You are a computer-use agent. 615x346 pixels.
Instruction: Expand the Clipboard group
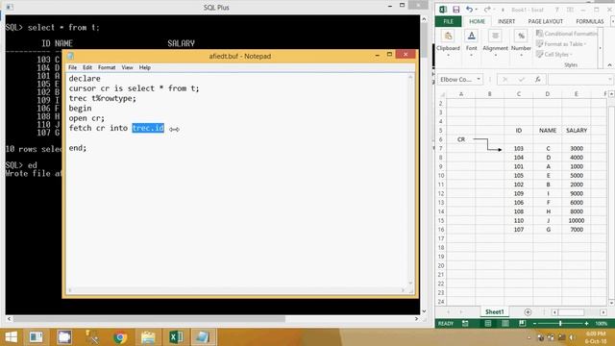coord(448,43)
